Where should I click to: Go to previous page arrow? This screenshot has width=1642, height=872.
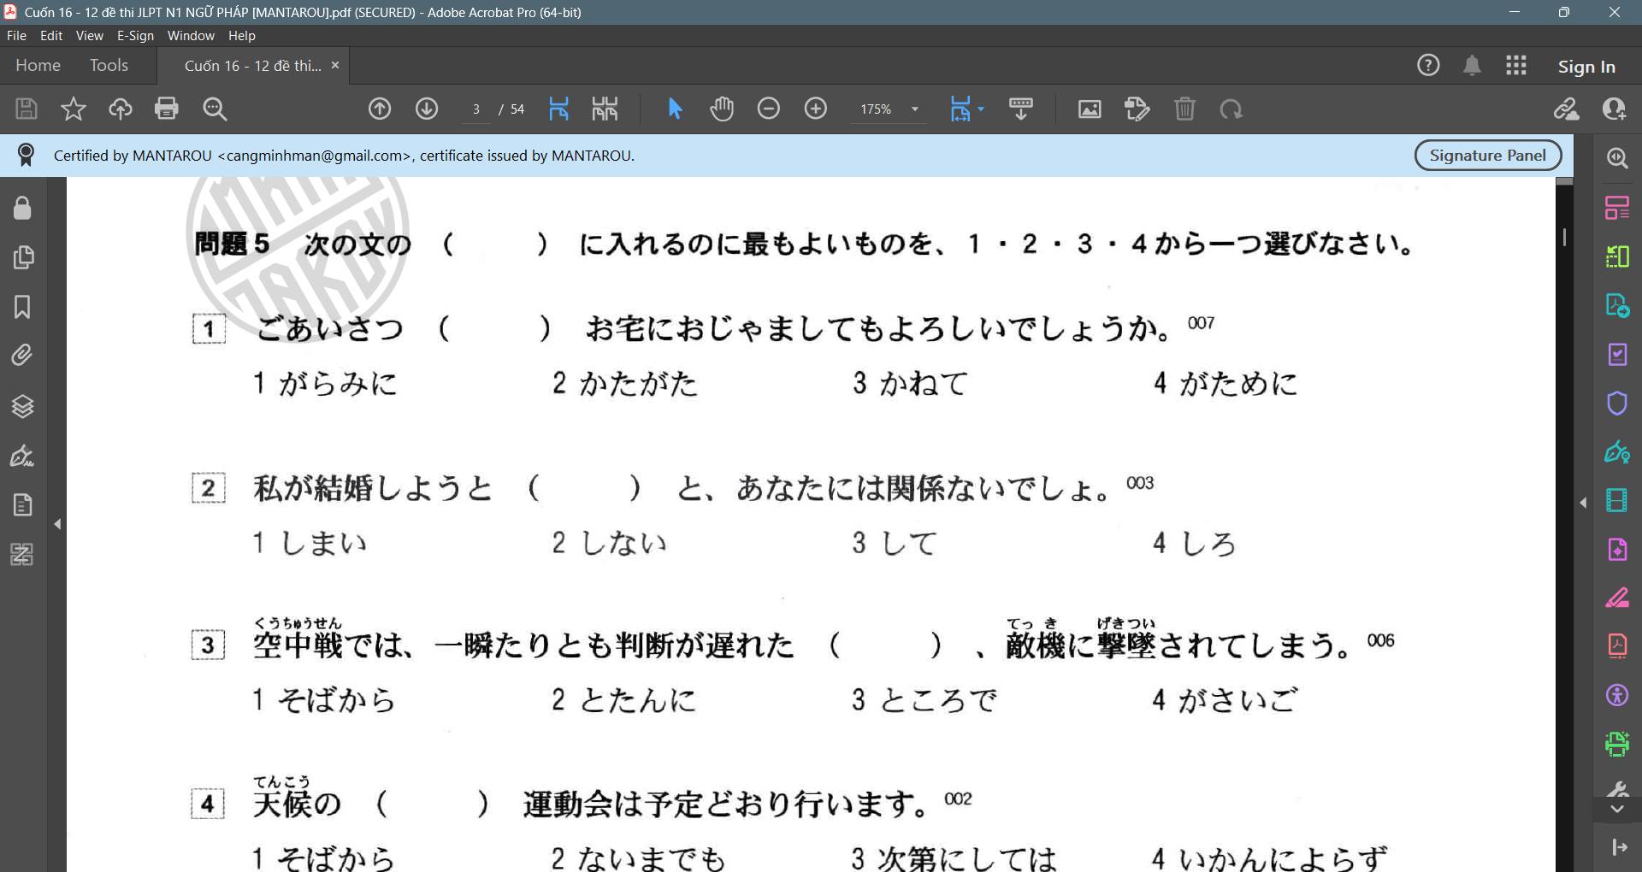[x=380, y=109]
